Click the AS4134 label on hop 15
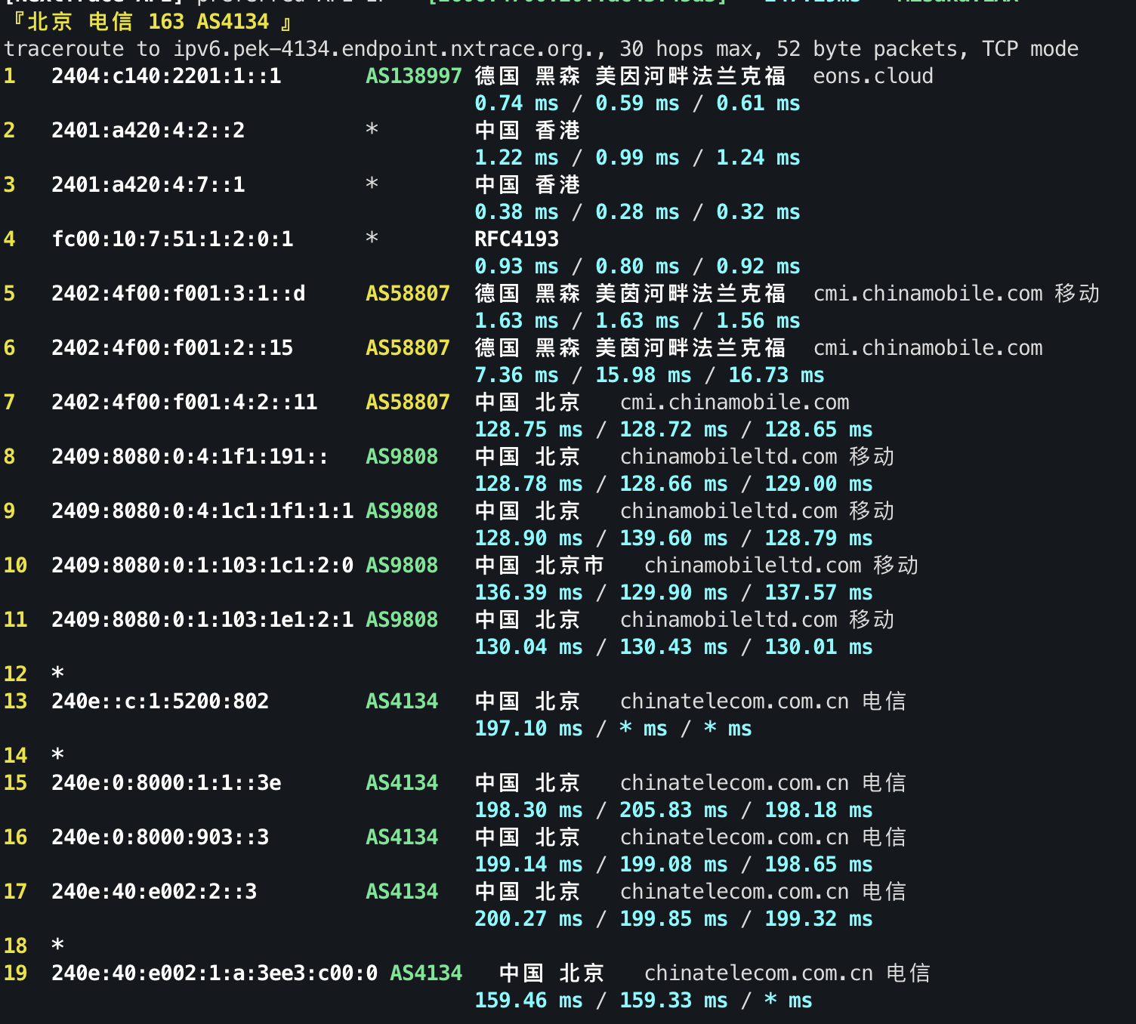The image size is (1136, 1024). 401,782
